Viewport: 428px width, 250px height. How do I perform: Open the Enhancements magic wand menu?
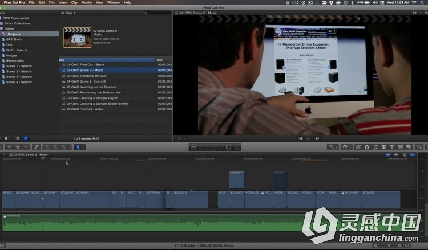pos(333,147)
